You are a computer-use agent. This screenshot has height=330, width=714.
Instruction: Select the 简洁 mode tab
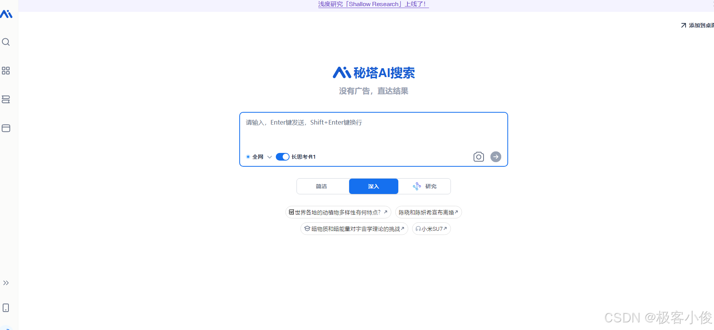pyautogui.click(x=321, y=186)
